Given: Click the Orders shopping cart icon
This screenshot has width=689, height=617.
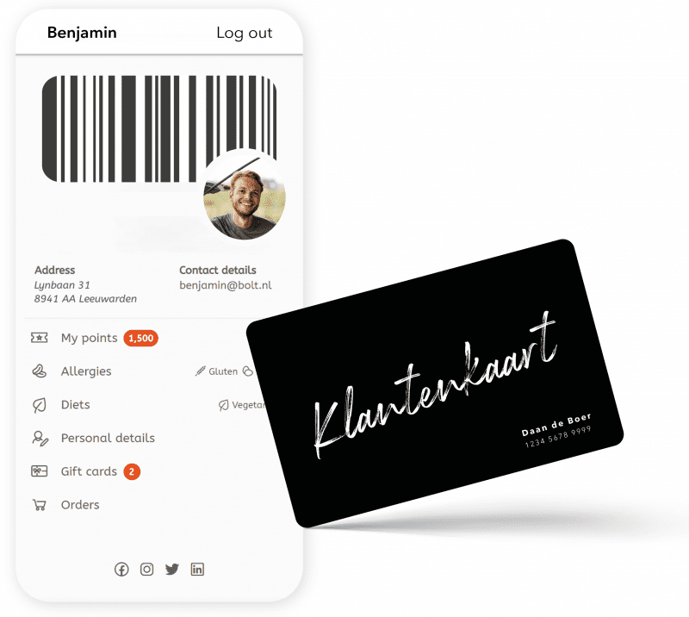Looking at the screenshot, I should [x=39, y=505].
